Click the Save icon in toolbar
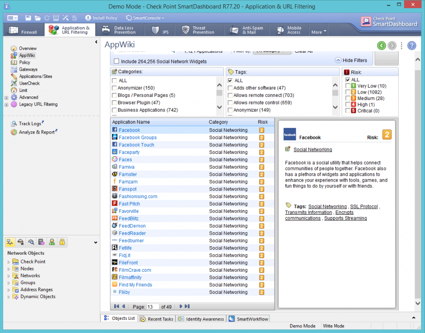 28,18
